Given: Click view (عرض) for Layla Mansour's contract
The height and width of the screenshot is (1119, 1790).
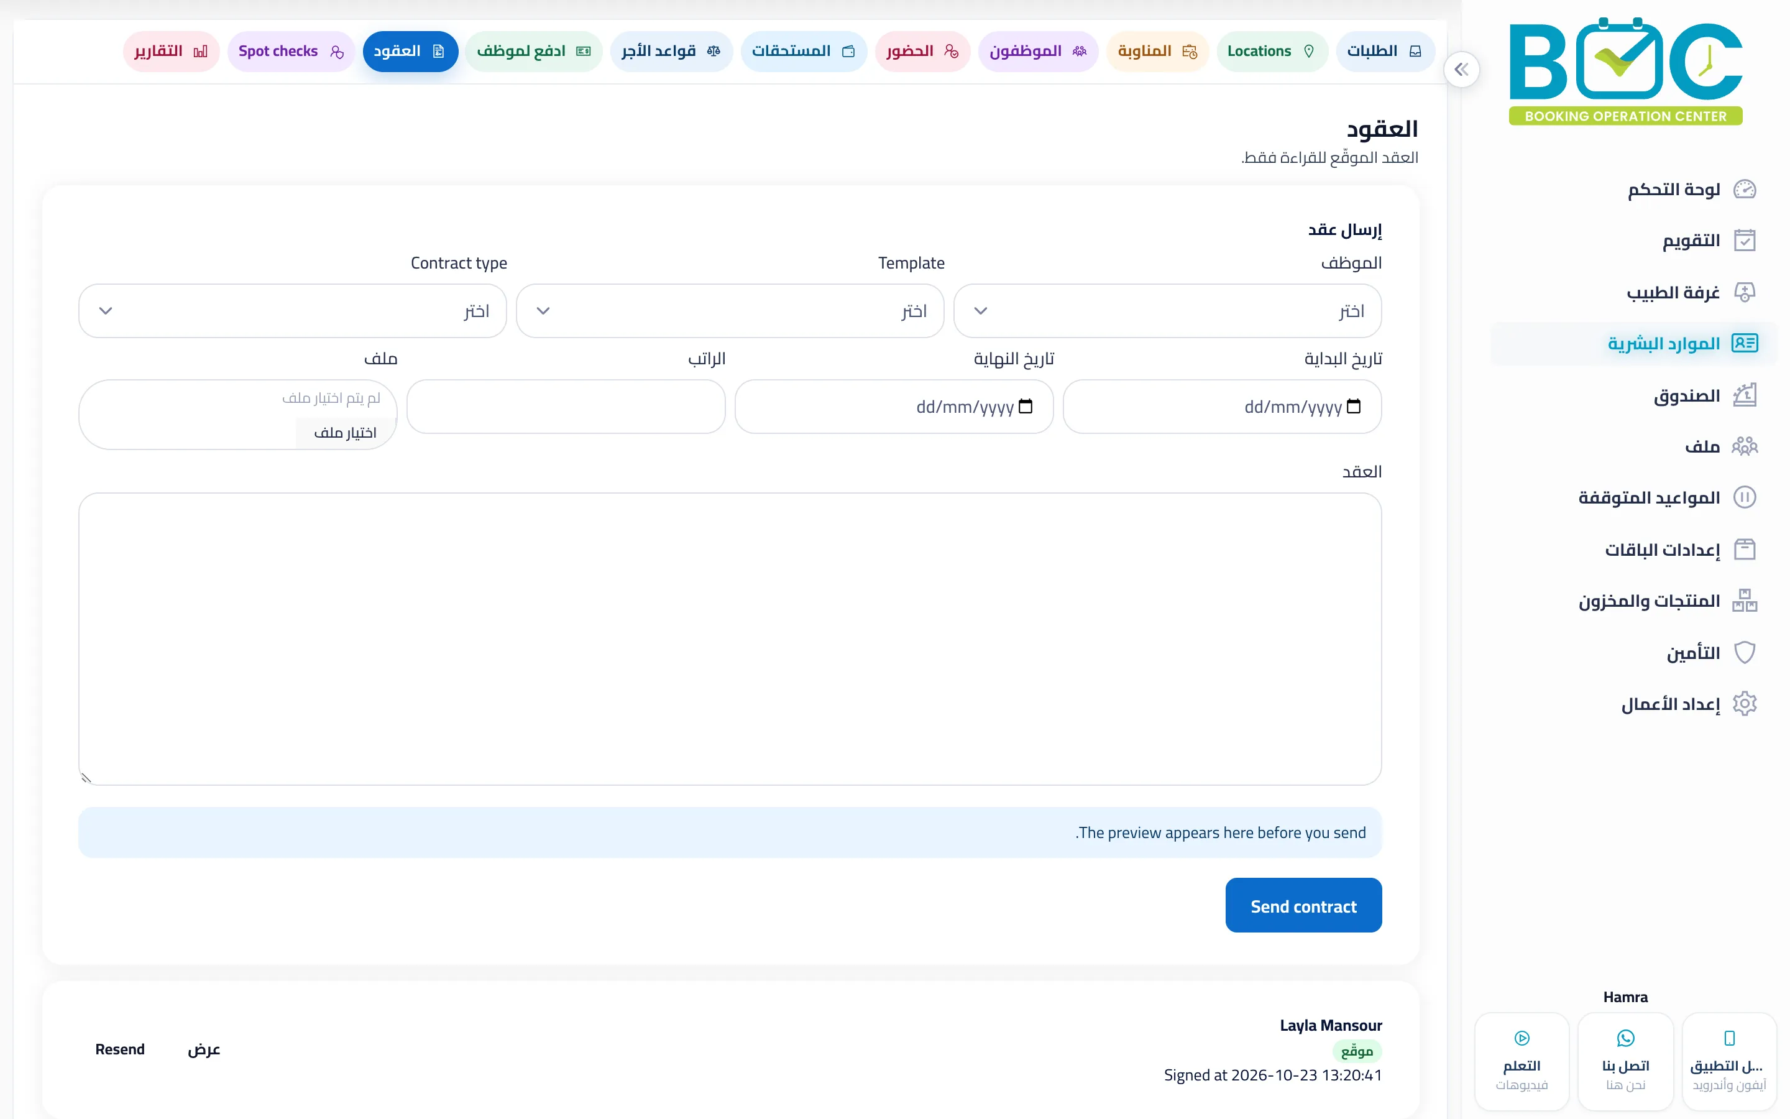Looking at the screenshot, I should point(204,1049).
